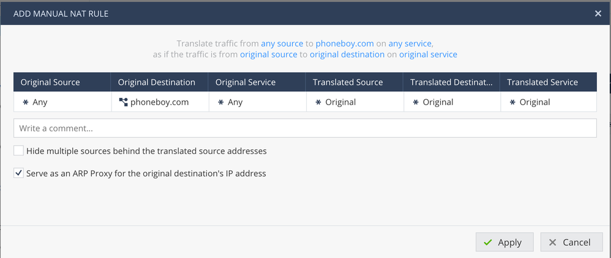Click the Original Service column header
The image size is (611, 258).
coord(257,82)
